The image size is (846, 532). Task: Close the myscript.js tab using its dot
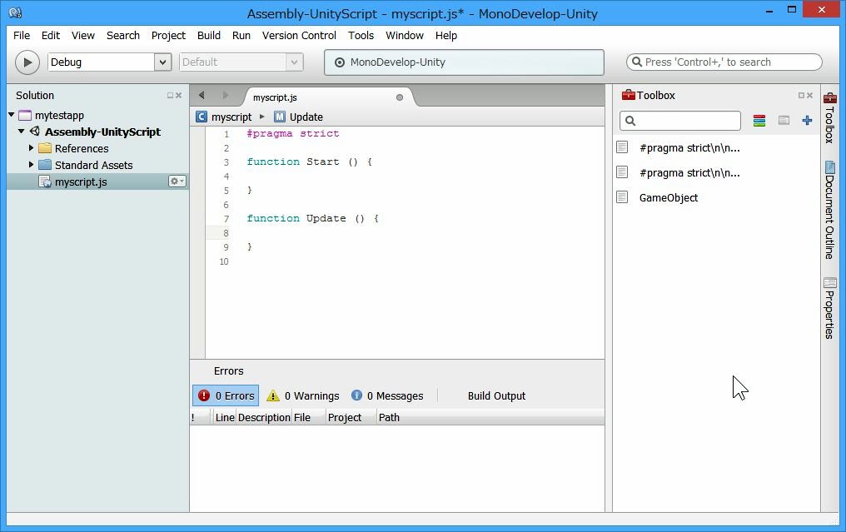tap(400, 97)
